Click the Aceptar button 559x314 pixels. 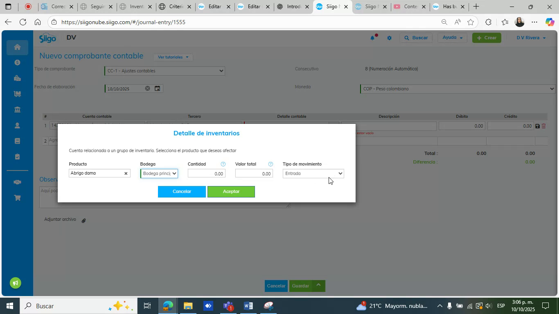pos(231,192)
